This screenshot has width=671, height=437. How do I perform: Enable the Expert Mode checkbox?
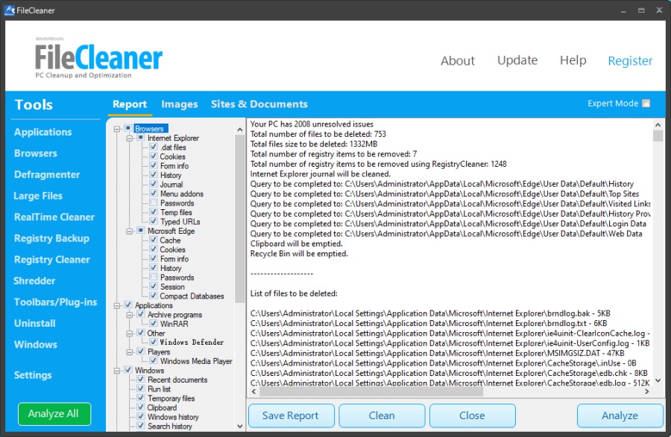coord(646,103)
